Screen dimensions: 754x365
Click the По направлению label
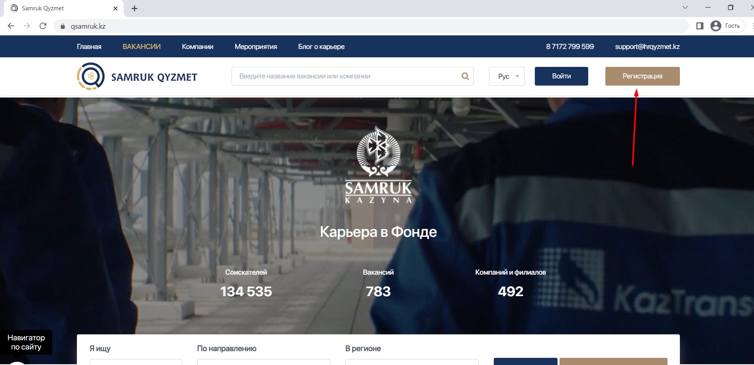pyautogui.click(x=227, y=348)
